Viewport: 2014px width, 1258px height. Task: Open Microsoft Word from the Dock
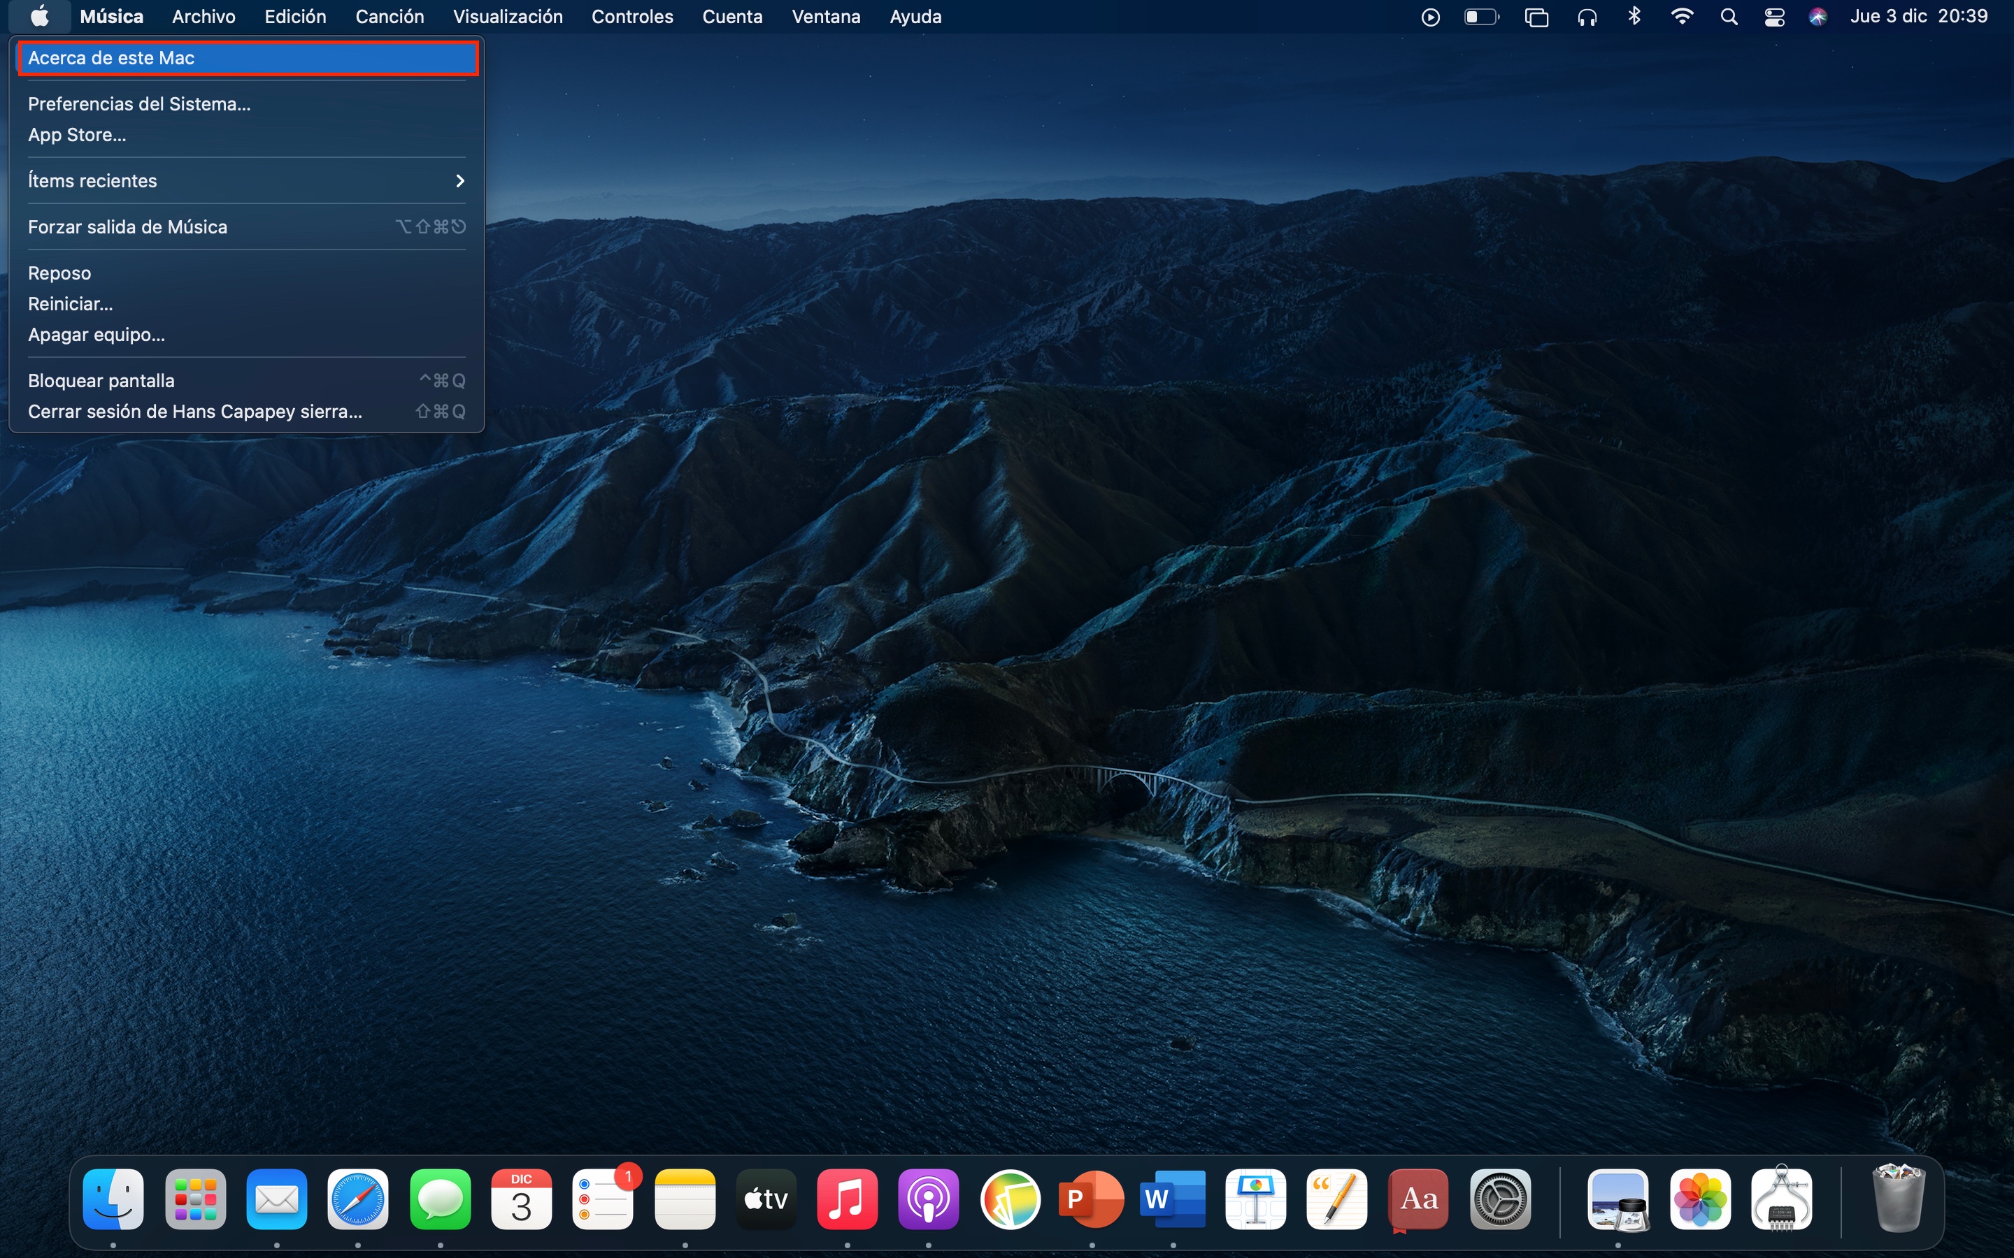[1172, 1199]
